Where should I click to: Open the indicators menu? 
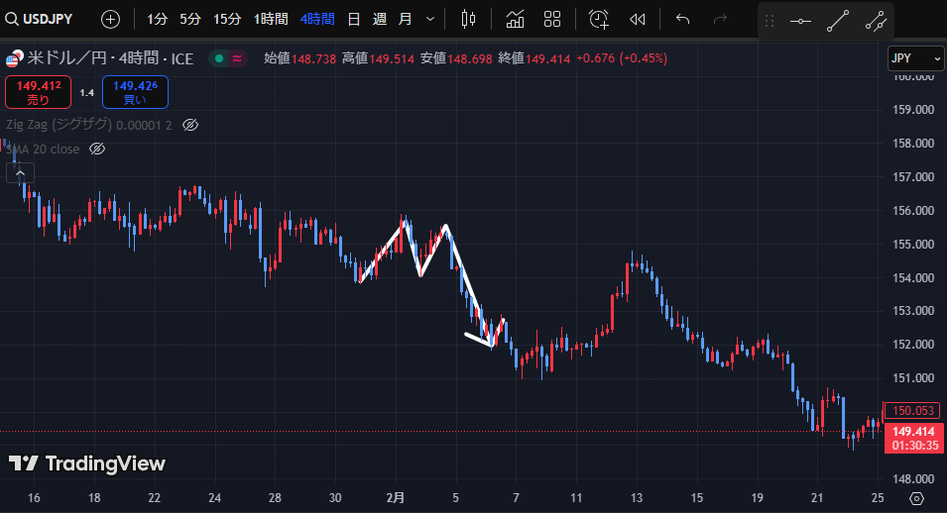(x=515, y=20)
